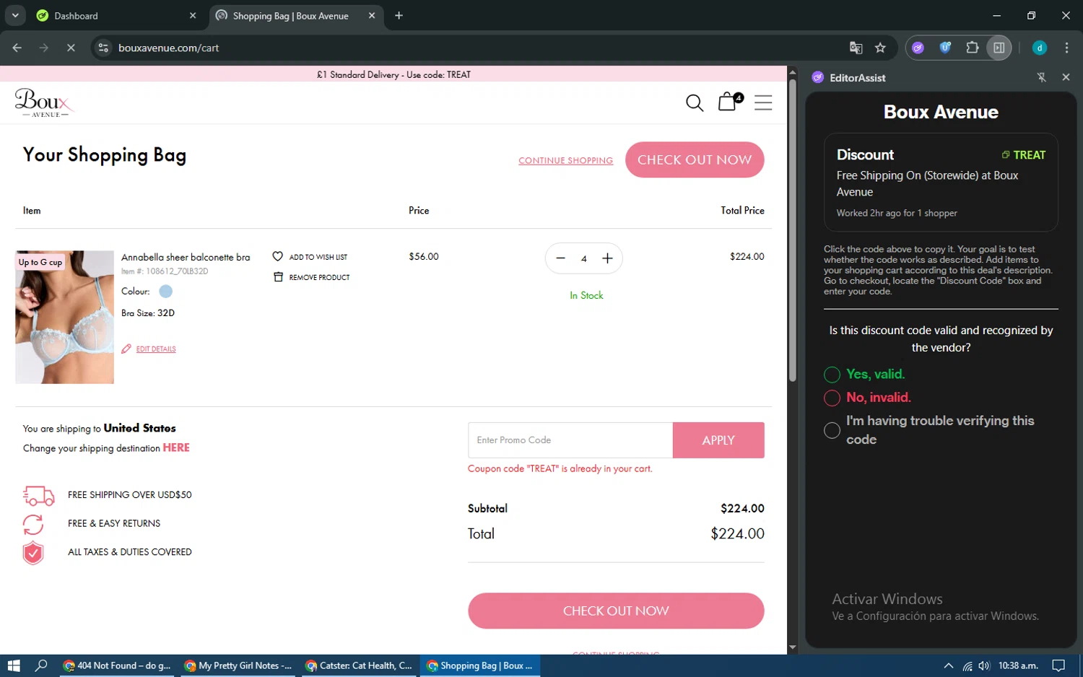
Task: Close the Shopping Bag browser tab
Action: (x=372, y=16)
